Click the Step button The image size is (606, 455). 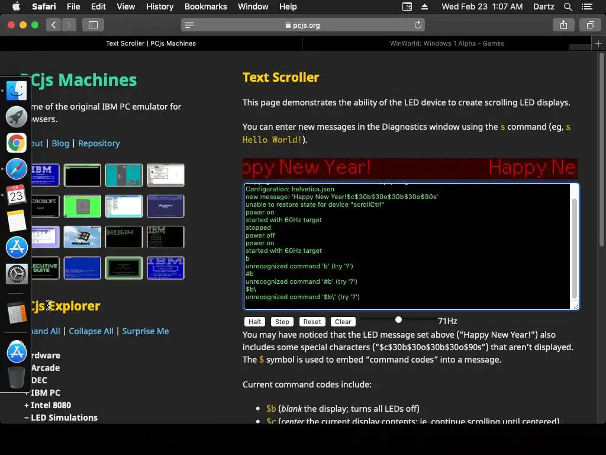(x=282, y=322)
